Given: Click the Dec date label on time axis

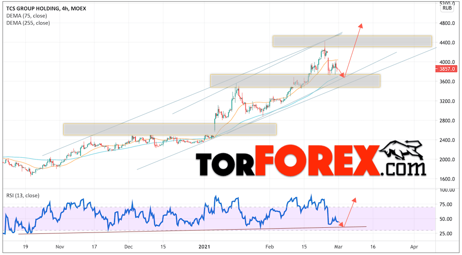Looking at the screenshot, I should coord(129,247).
